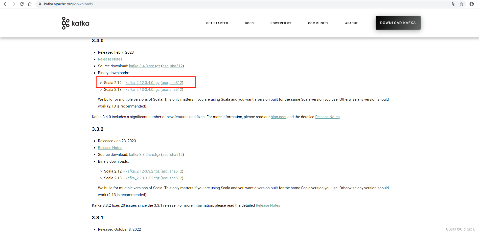Click the 'Released October 3, 2022' text
This screenshot has height=233, width=479.
point(120,229)
